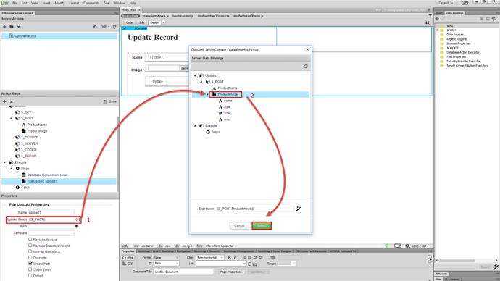Open the Modify menu

click(x=59, y=3)
